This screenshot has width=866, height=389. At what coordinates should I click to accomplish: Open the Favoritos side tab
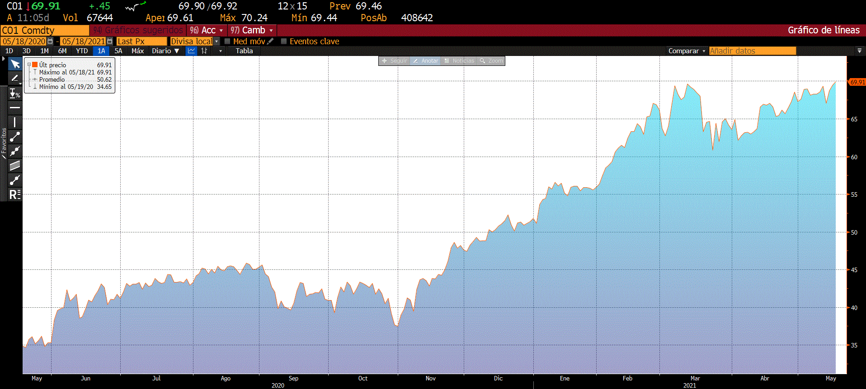pos(4,144)
